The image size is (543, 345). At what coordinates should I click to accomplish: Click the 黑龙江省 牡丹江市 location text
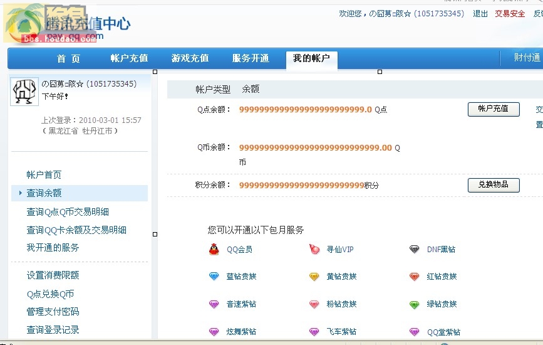80,131
